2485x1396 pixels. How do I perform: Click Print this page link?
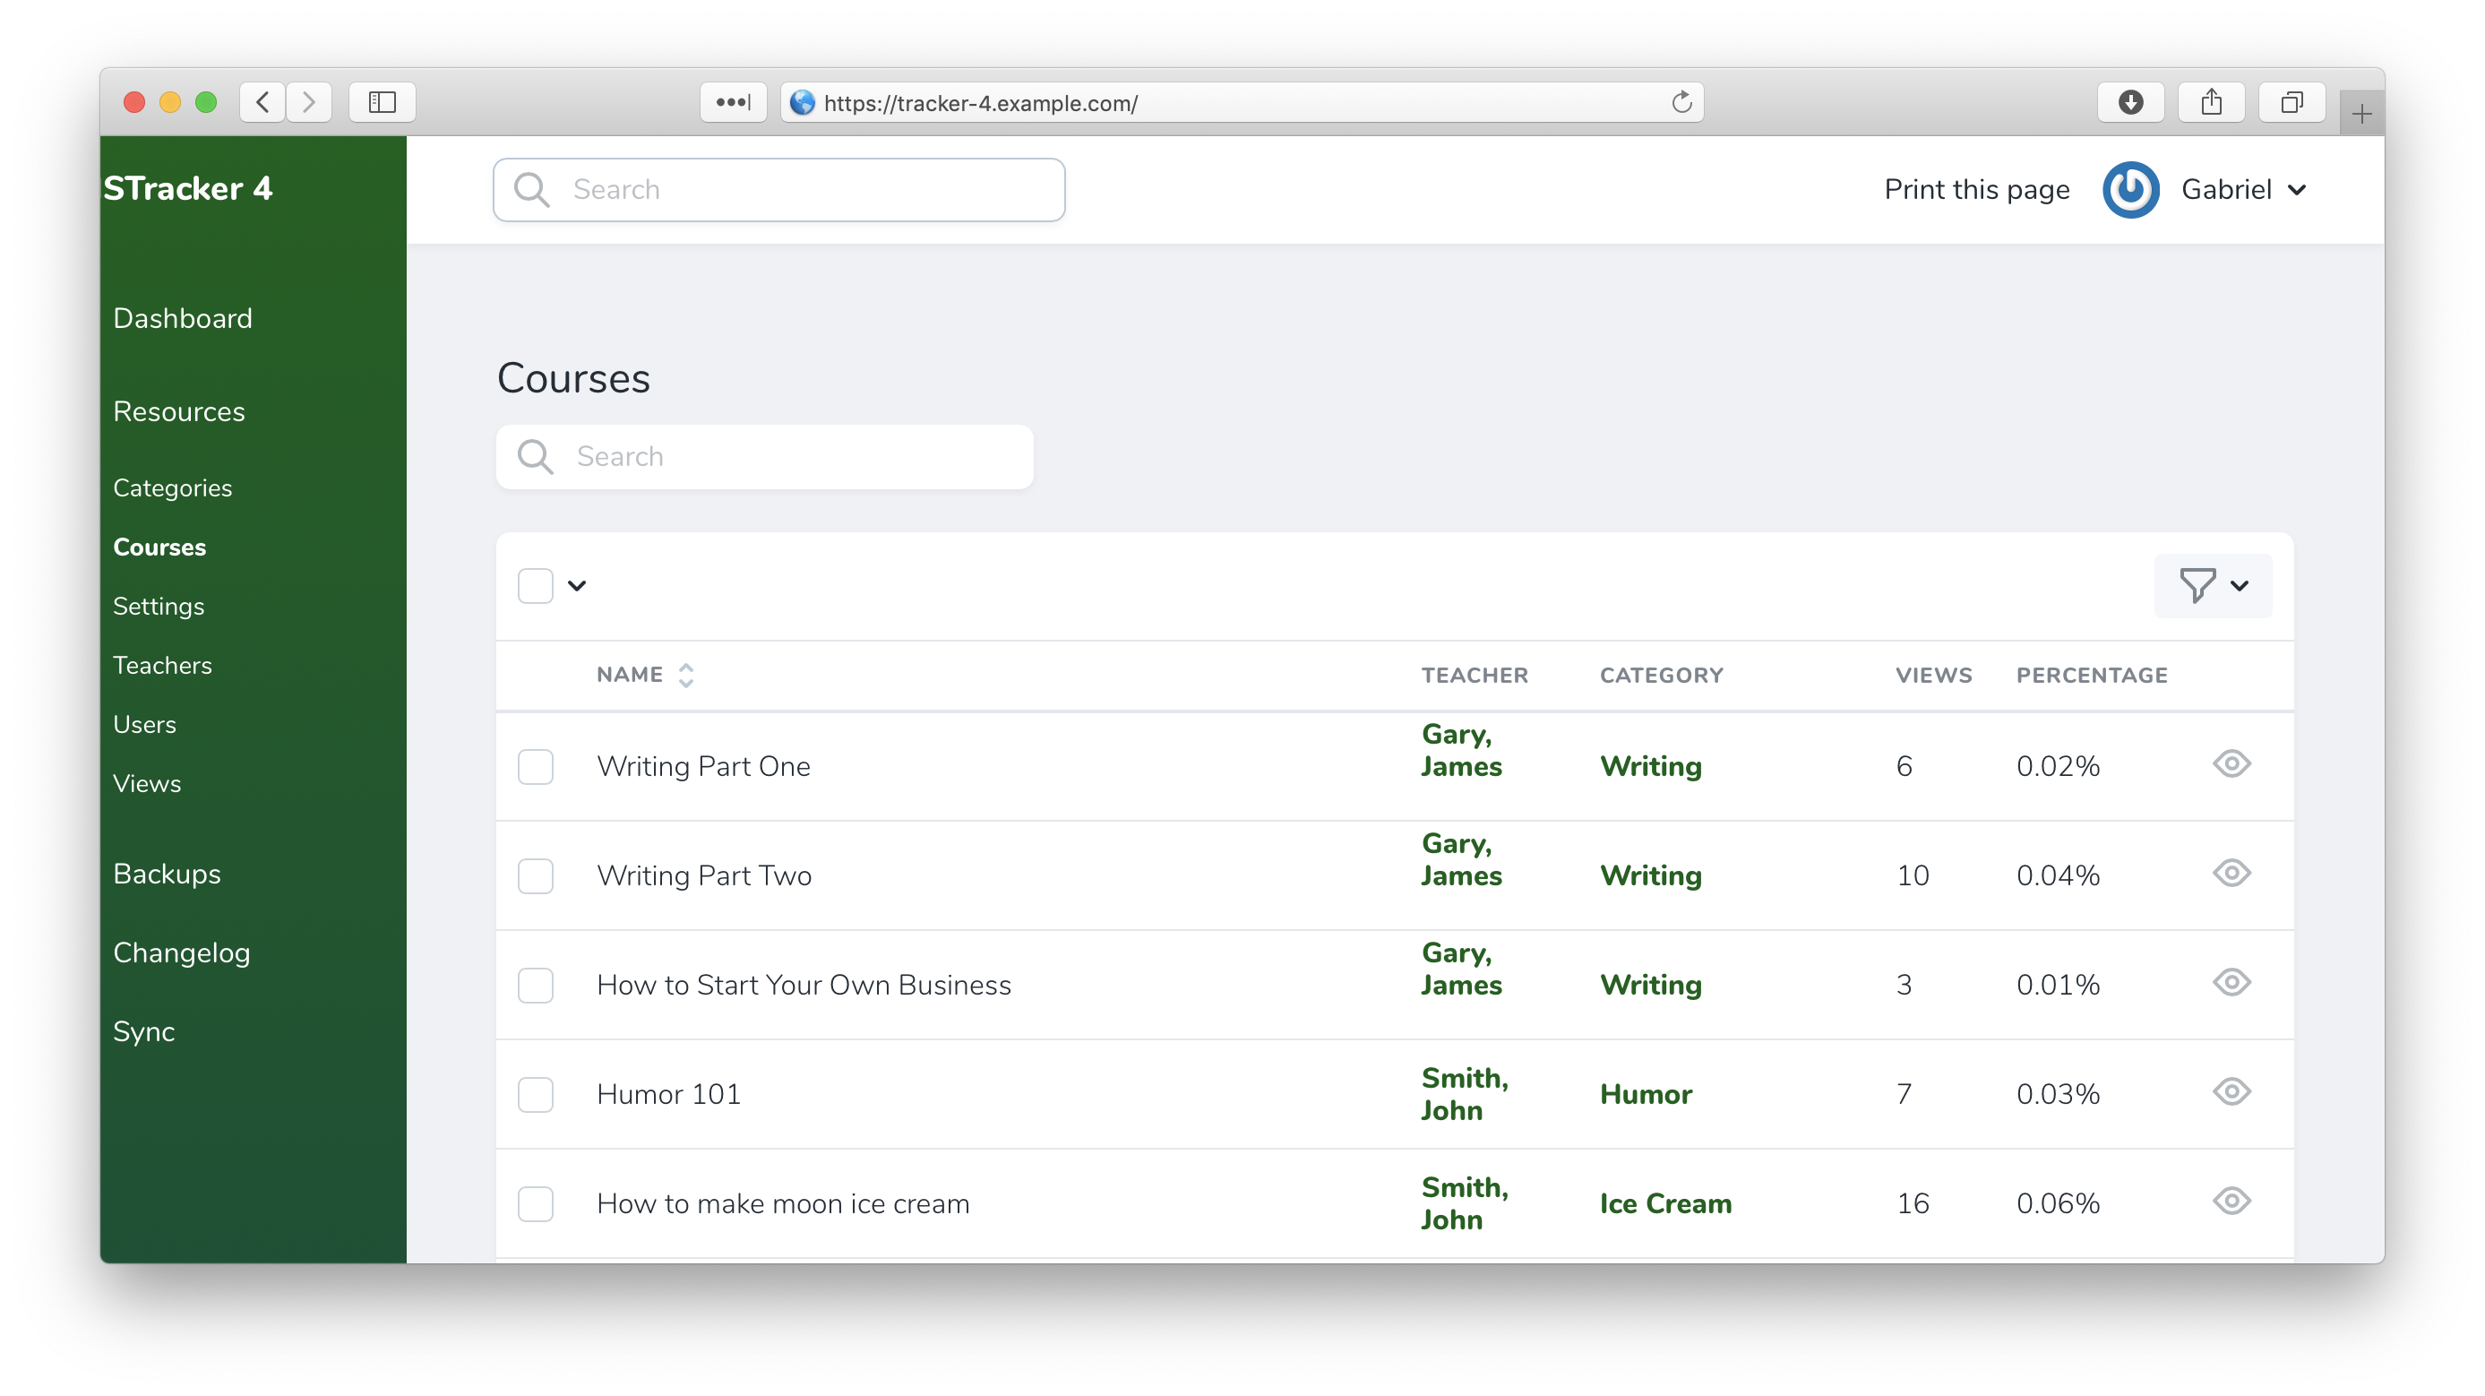(1975, 189)
